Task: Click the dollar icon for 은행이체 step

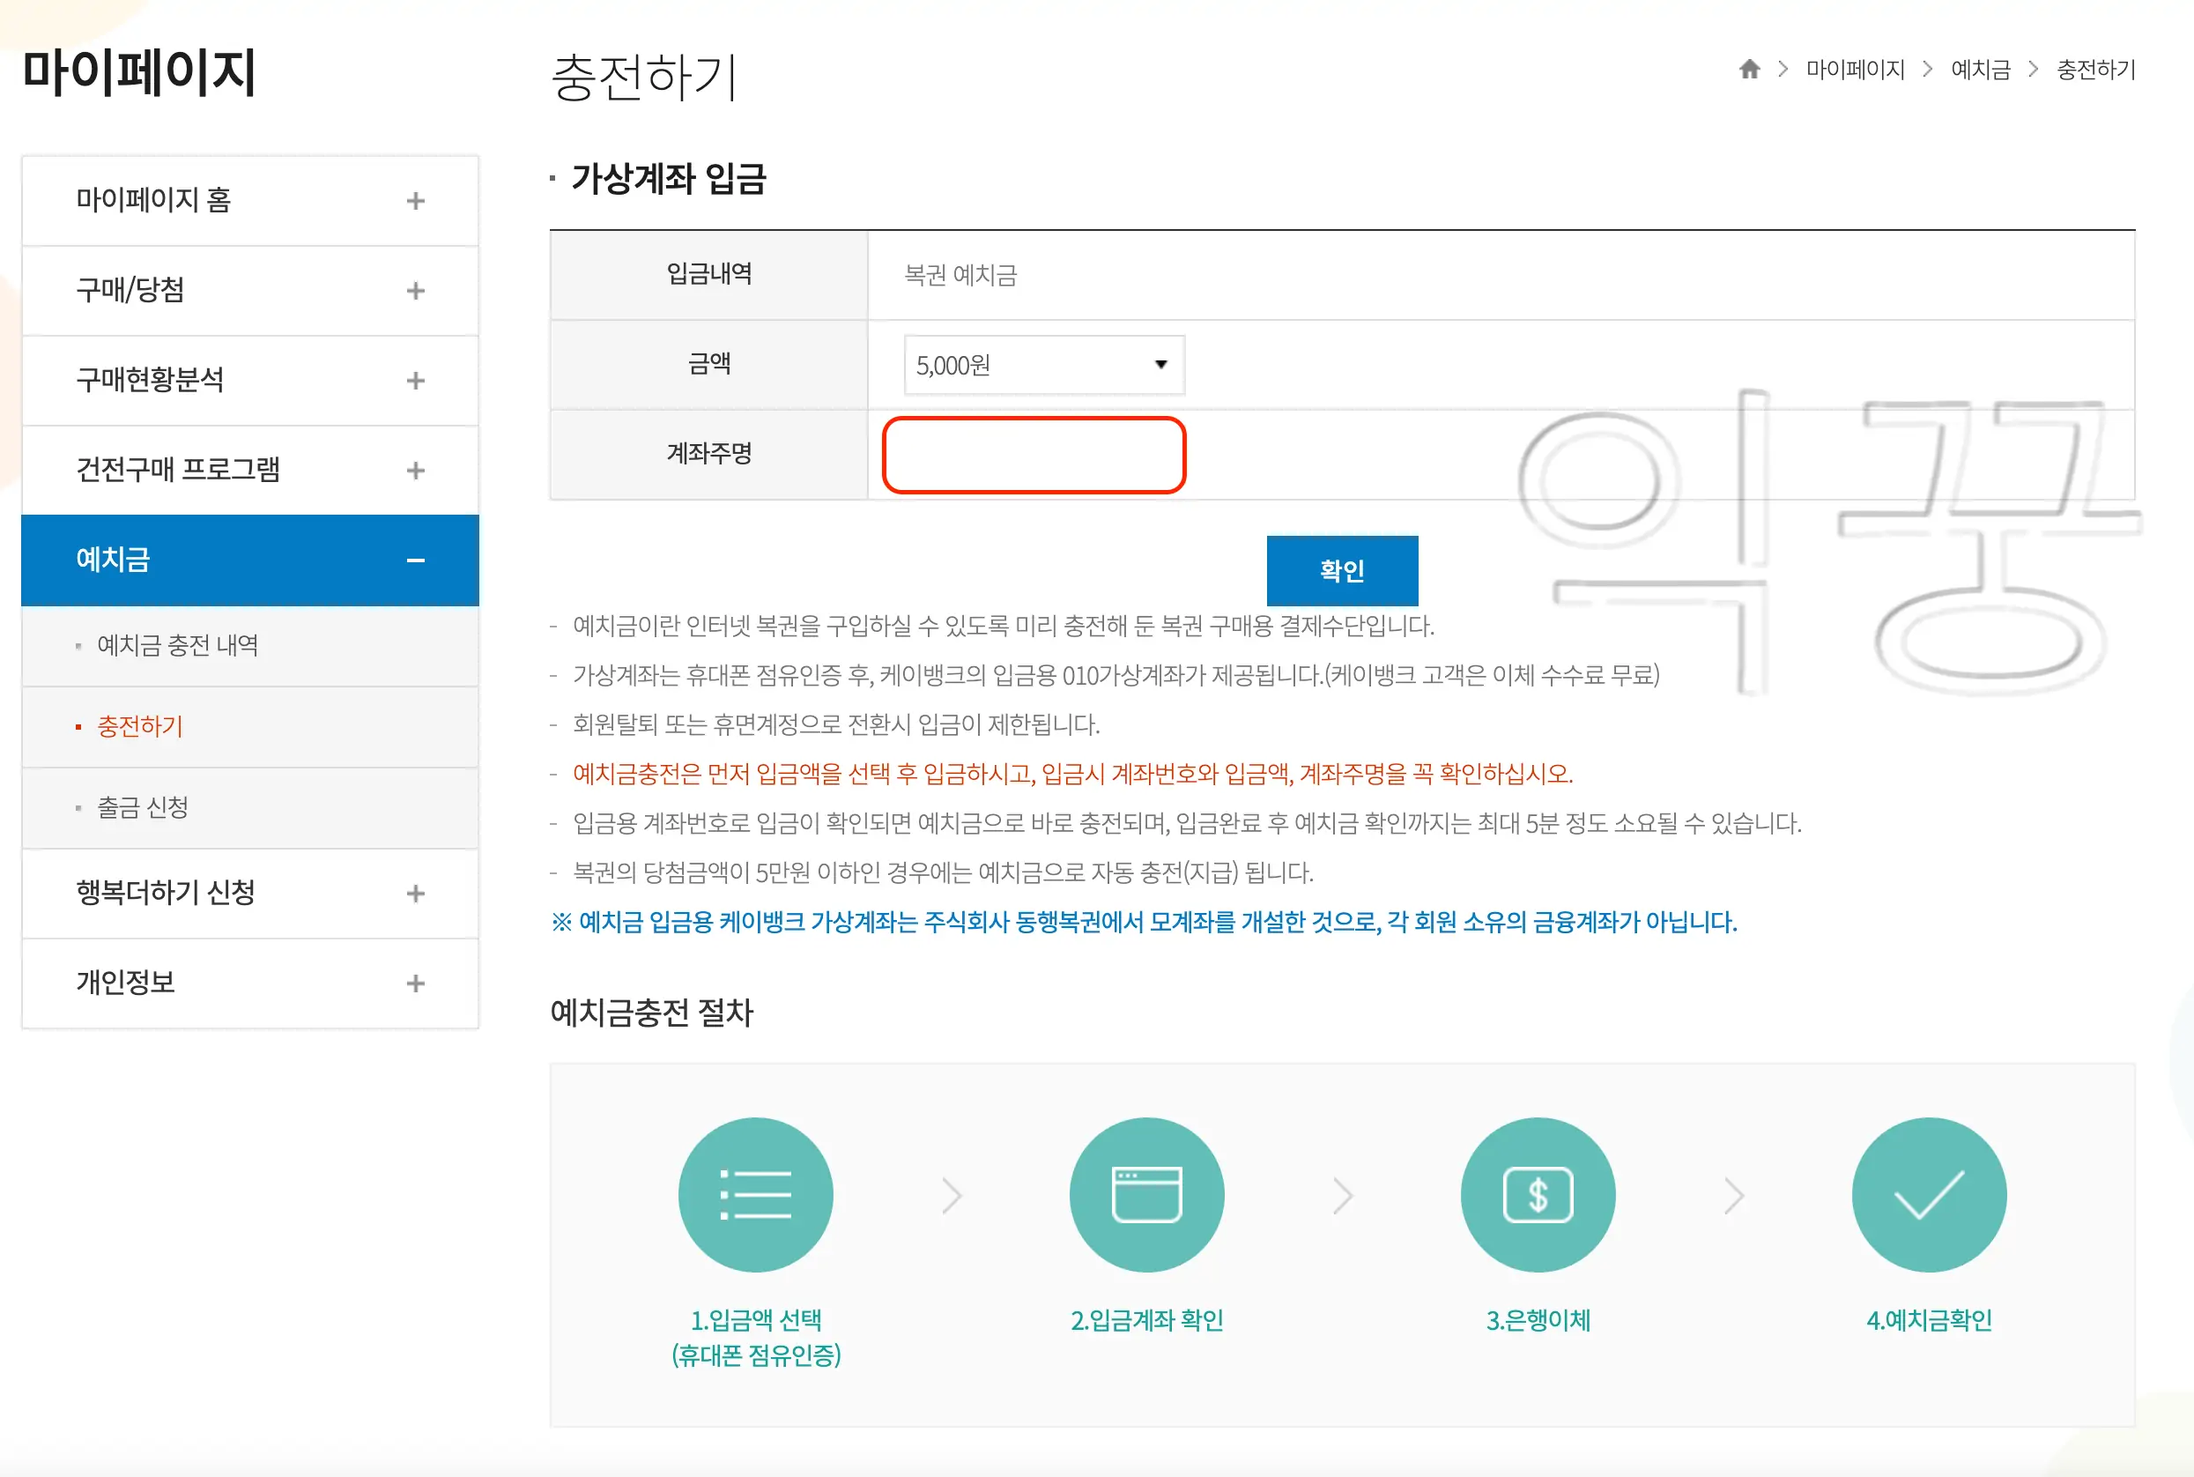Action: (1538, 1193)
